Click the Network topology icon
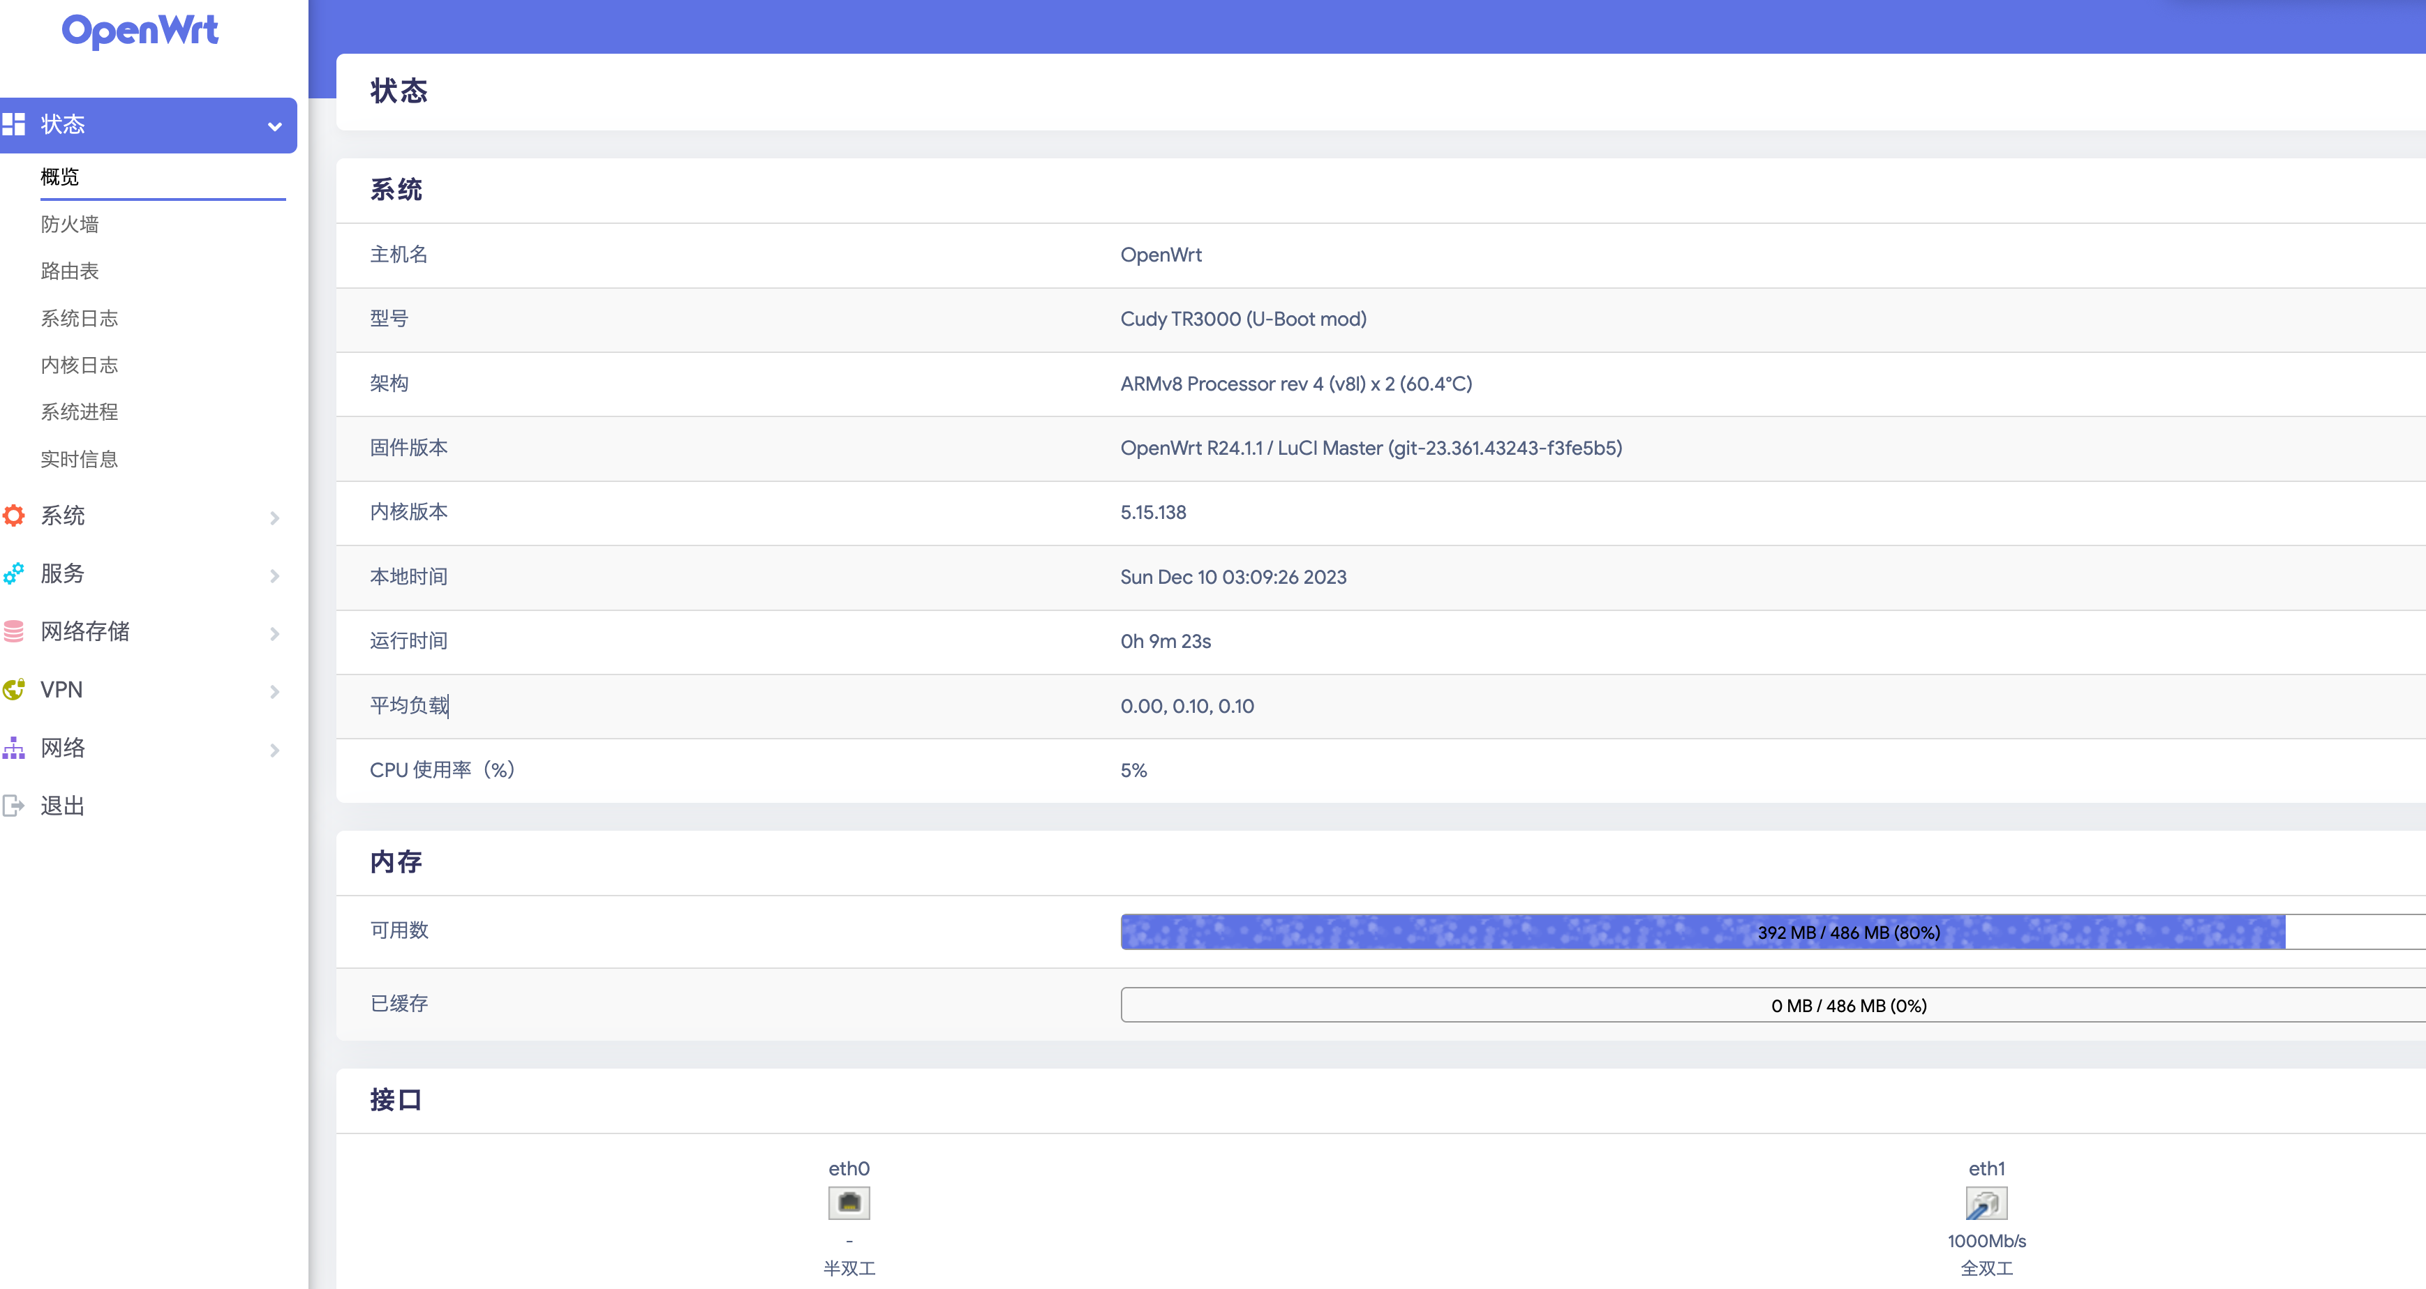 pos(14,748)
